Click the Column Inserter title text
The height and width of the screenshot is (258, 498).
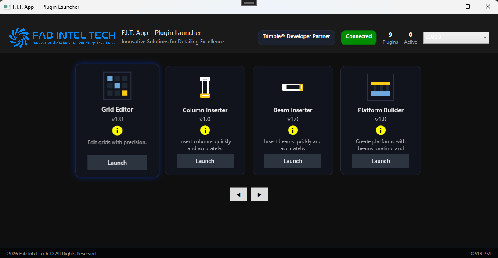click(x=205, y=110)
